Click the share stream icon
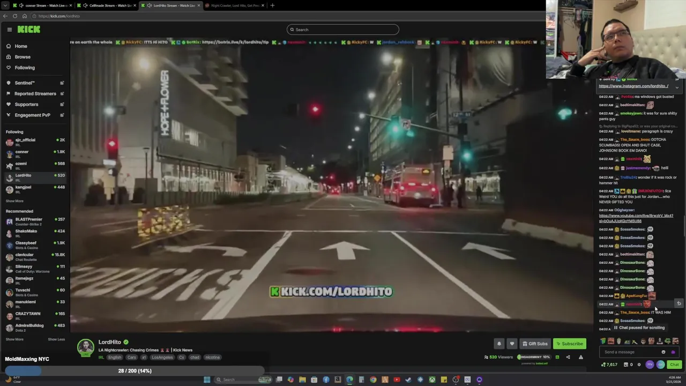The image size is (686, 386). tap(568, 357)
